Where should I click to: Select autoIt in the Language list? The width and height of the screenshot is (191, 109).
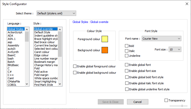[16, 49]
